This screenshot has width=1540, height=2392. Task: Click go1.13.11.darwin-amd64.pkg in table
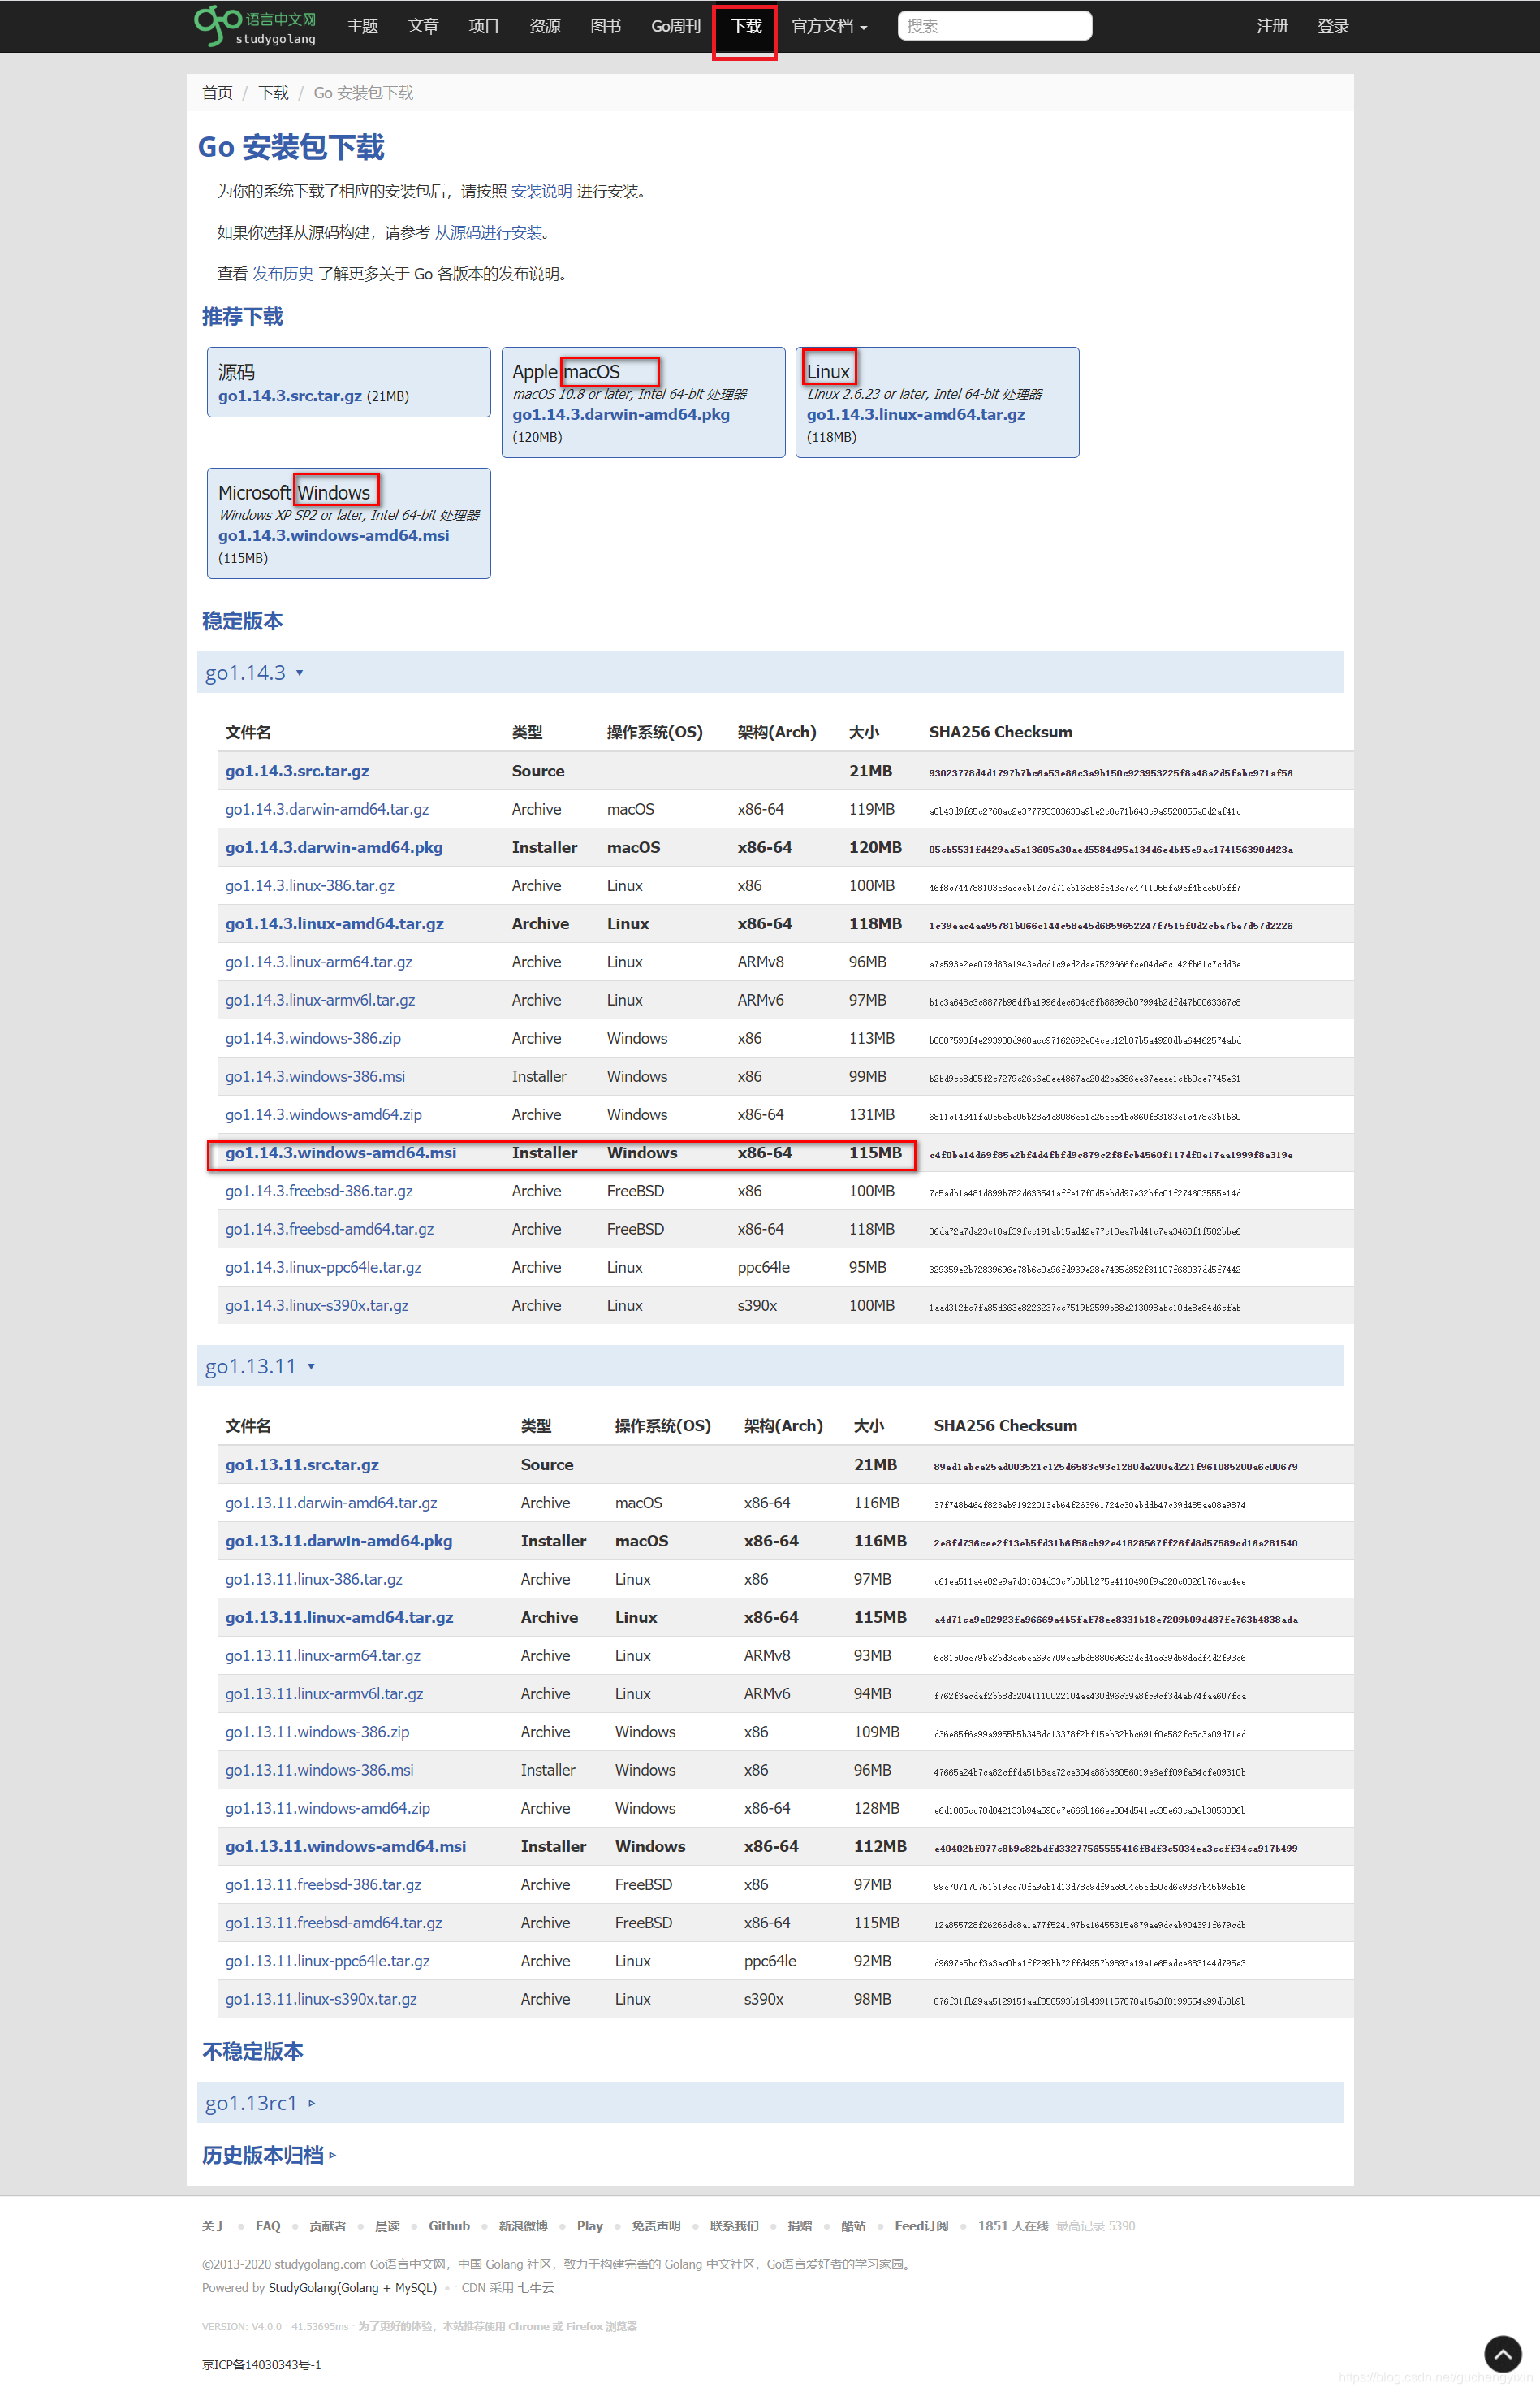click(339, 1541)
